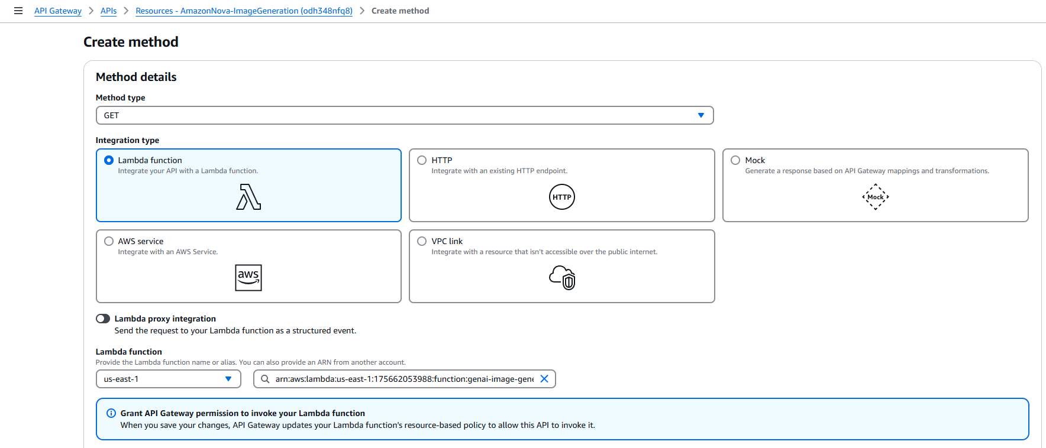
Task: Open the hamburger navigation menu
Action: 18,11
